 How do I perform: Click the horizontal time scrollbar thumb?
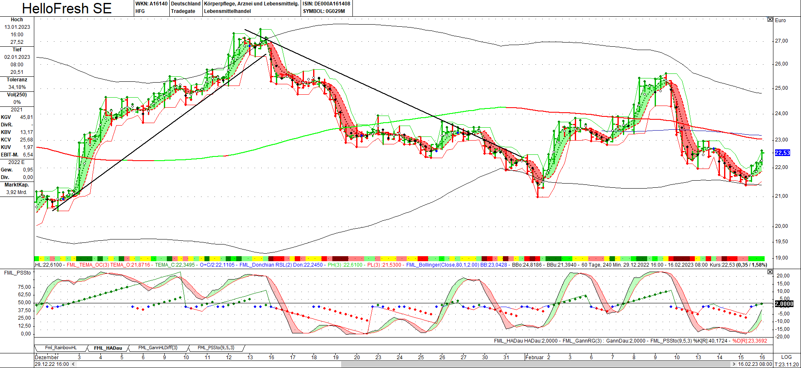[536, 364]
